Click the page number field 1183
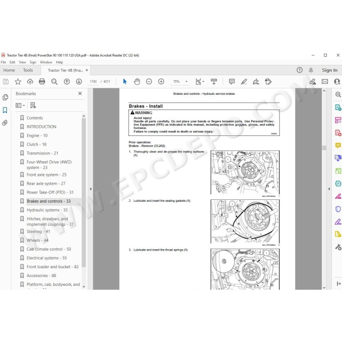The height and width of the screenshot is (342, 342). click(93, 82)
